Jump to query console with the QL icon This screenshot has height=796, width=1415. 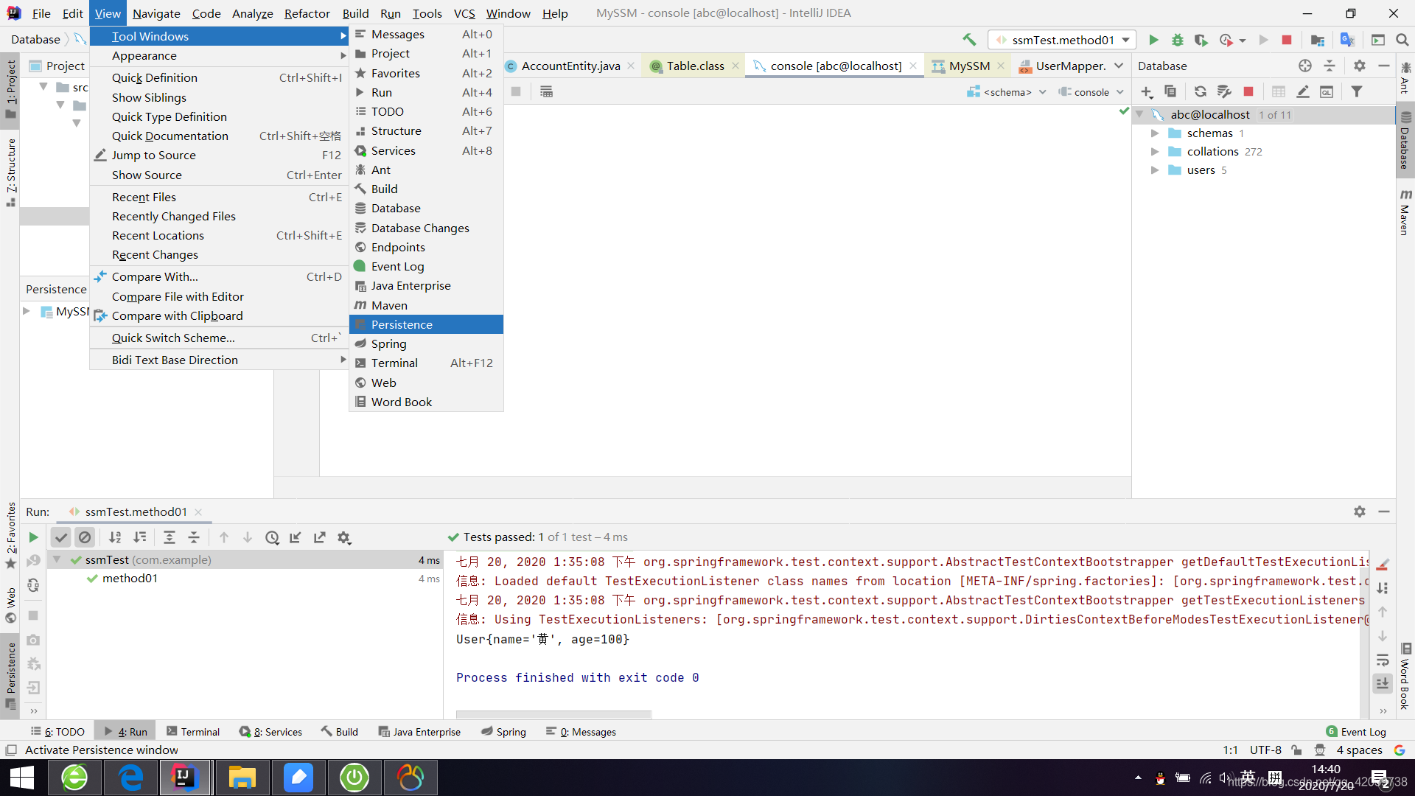click(x=1327, y=91)
